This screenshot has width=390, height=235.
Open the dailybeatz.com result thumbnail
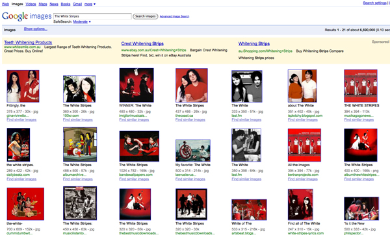18,145
